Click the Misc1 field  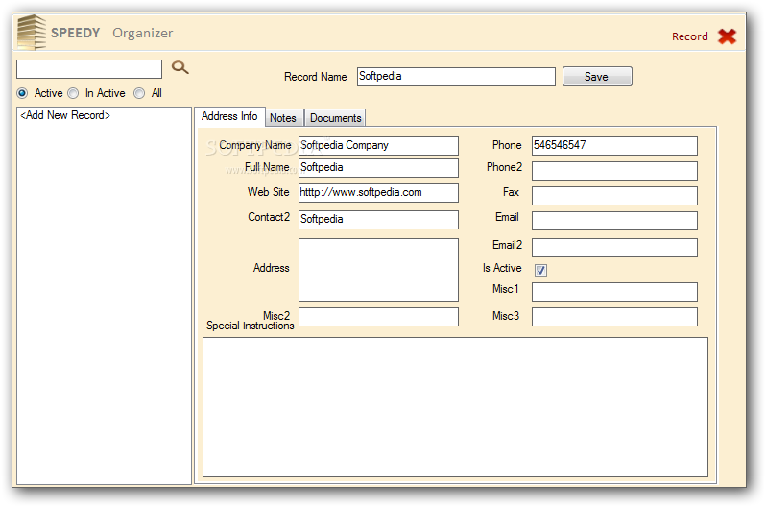point(614,292)
